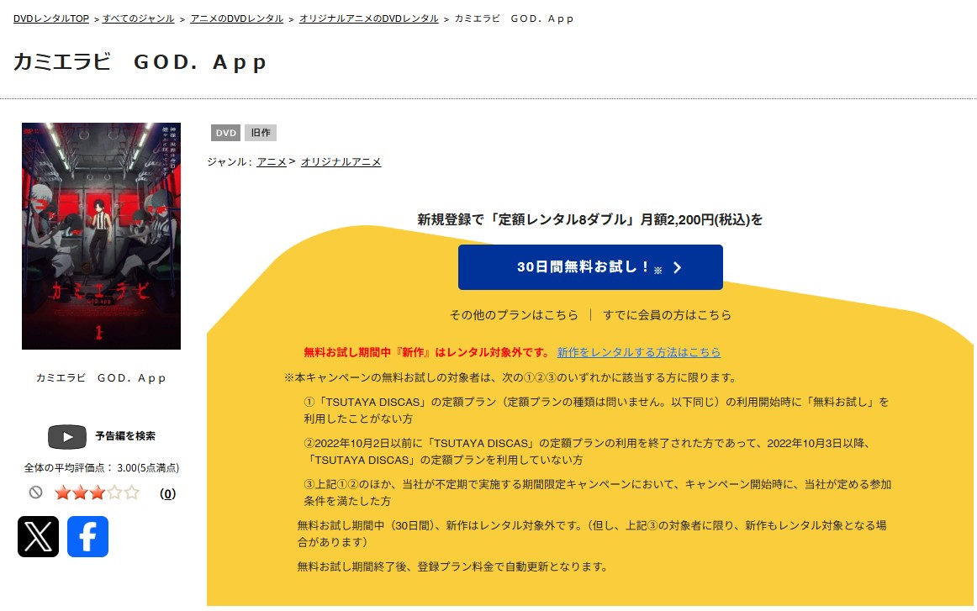Open その他のプランはこちら link
Image resolution: width=977 pixels, height=611 pixels.
tap(514, 315)
